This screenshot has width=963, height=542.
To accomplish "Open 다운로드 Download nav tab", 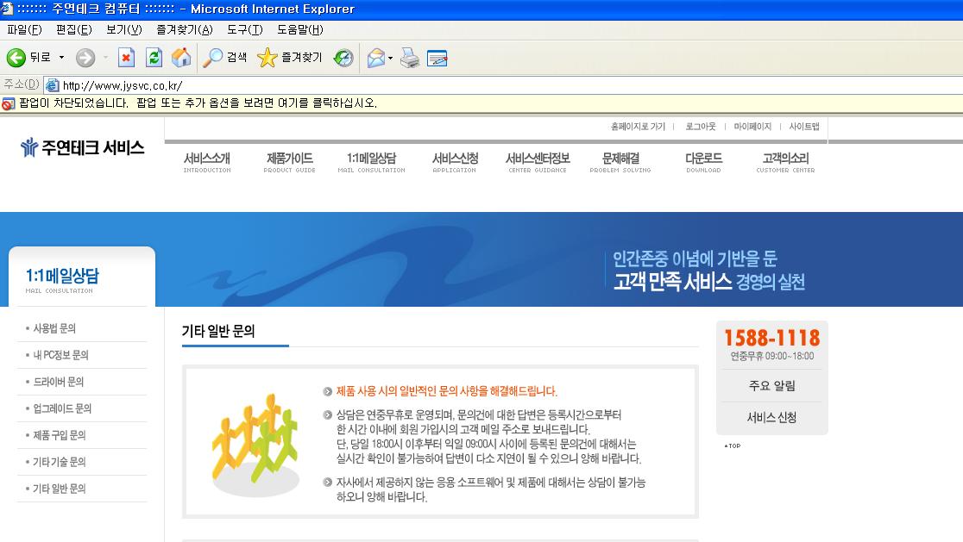I will click(x=703, y=162).
